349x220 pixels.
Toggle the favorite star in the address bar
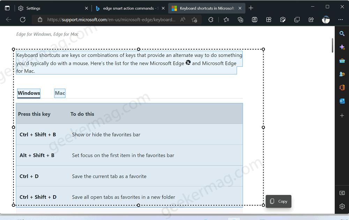point(194,20)
